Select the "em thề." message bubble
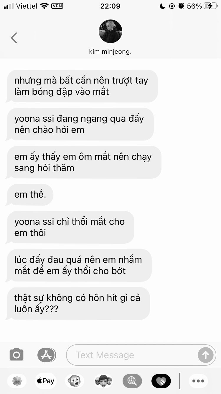Viewport: 221px width, 394px height. 29,195
